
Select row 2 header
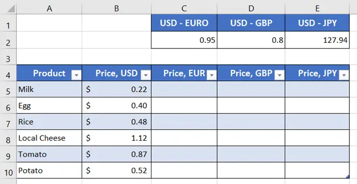[8, 40]
